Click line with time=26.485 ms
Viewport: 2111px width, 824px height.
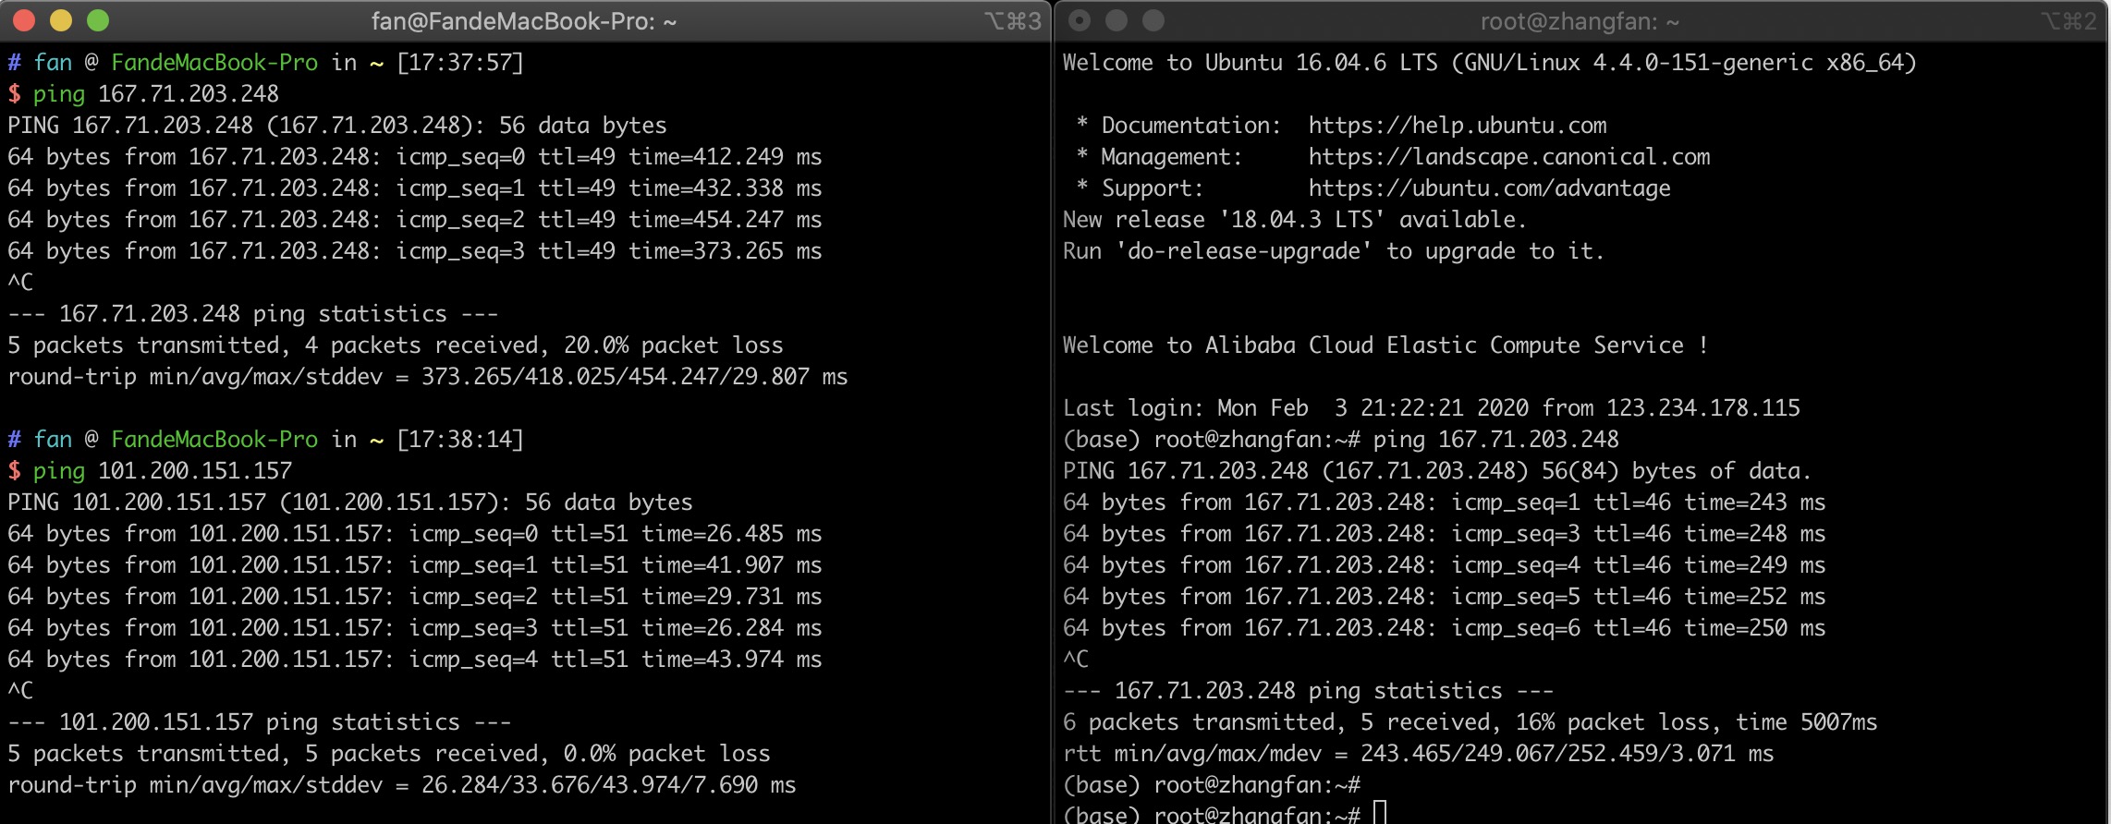point(415,533)
